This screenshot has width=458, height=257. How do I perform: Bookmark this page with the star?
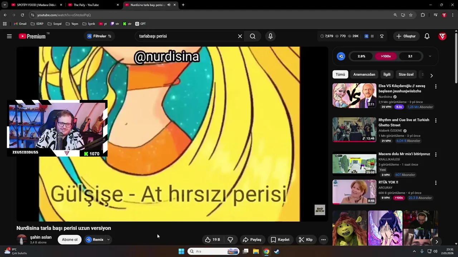tap(411, 15)
